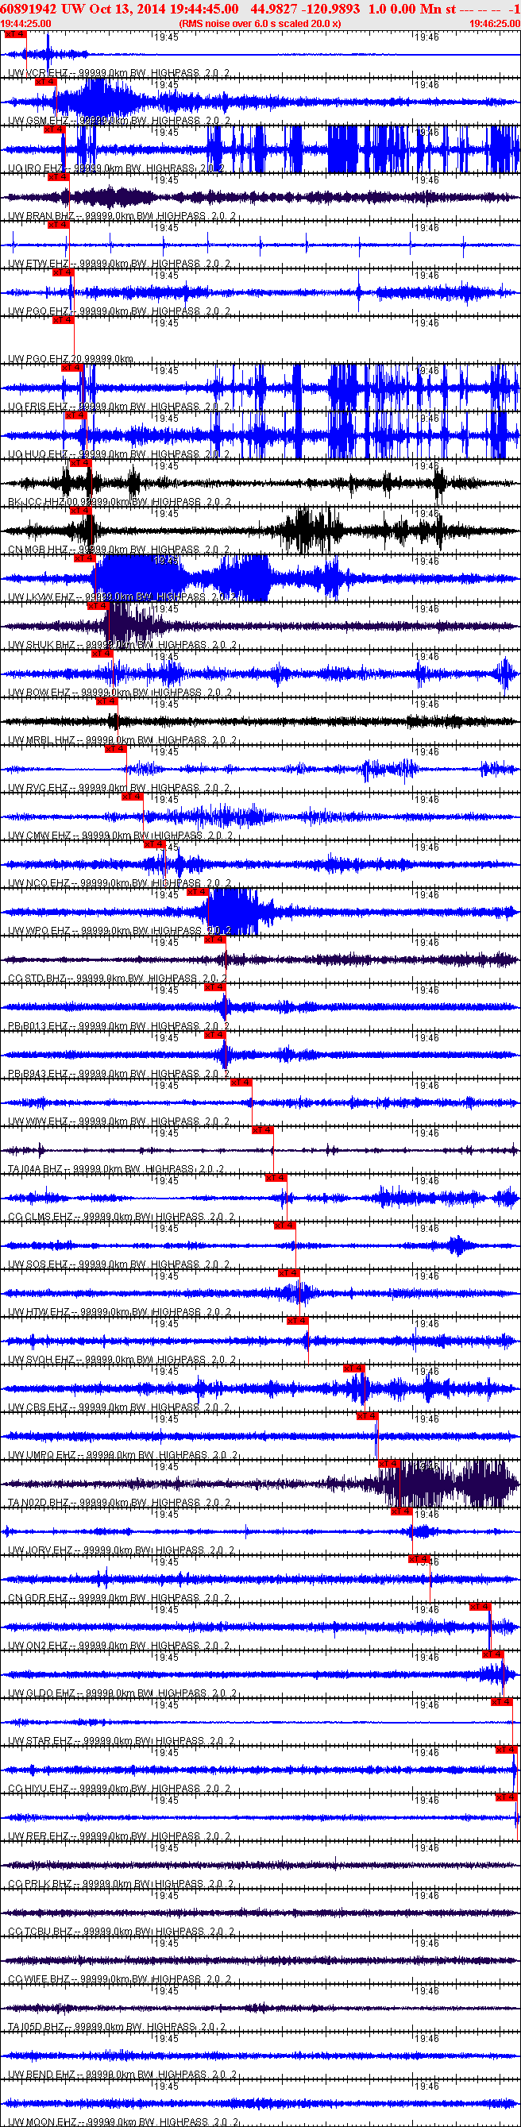The image size is (521, 2127).
Task: Select the "UW CMW EHZ" station label
Action: 40,836
